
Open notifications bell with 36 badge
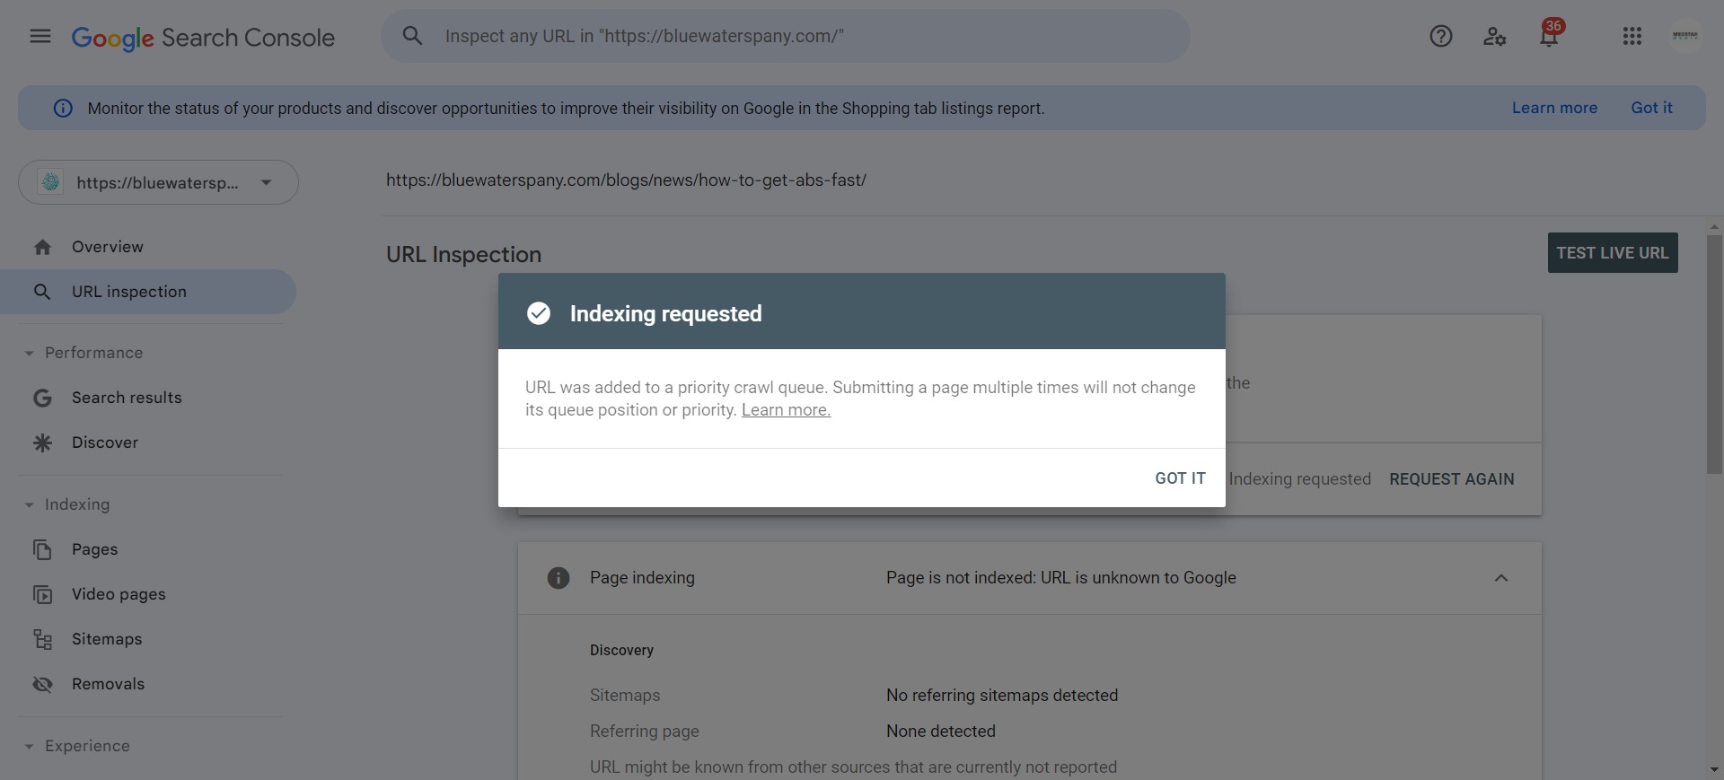tap(1549, 36)
